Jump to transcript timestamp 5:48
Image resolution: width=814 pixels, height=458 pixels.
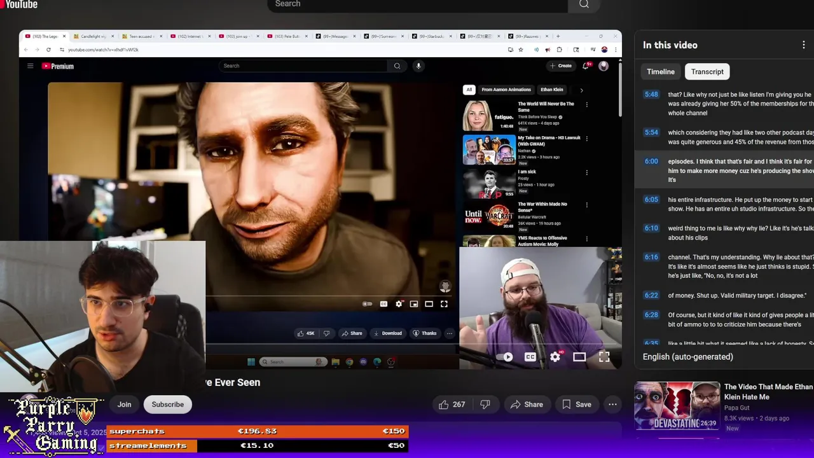point(651,94)
